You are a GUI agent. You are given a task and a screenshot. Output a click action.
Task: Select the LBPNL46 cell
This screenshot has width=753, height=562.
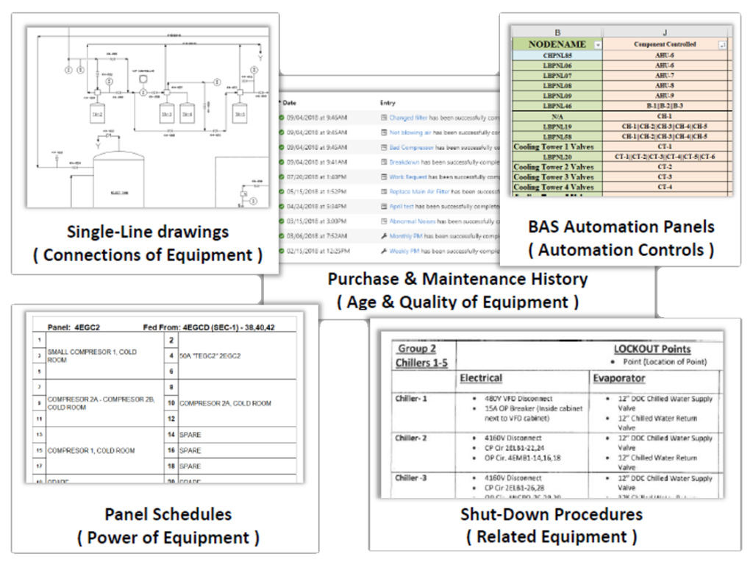[x=557, y=106]
